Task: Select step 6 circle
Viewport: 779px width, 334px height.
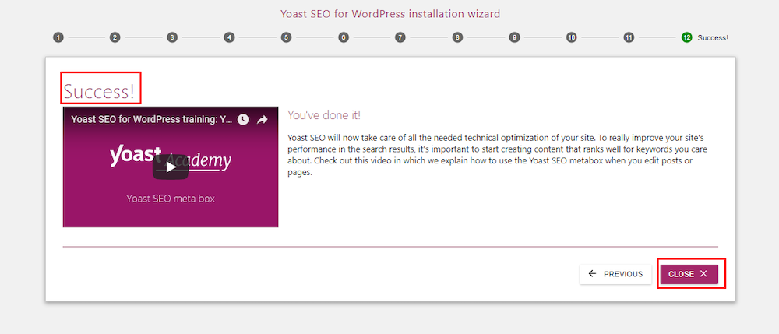Action: [x=344, y=37]
